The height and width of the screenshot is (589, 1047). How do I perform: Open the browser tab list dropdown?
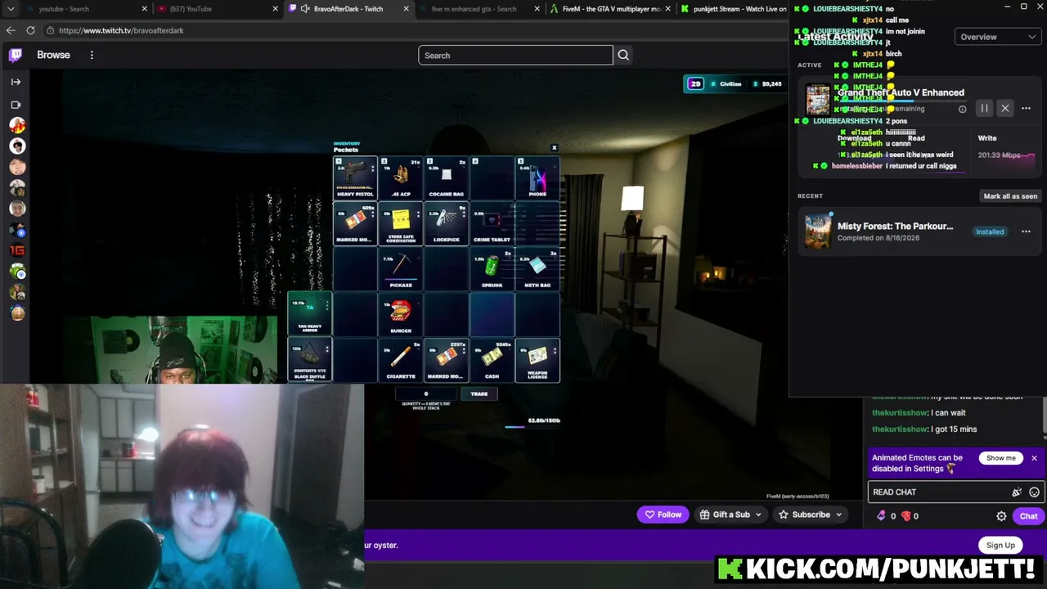(11, 9)
